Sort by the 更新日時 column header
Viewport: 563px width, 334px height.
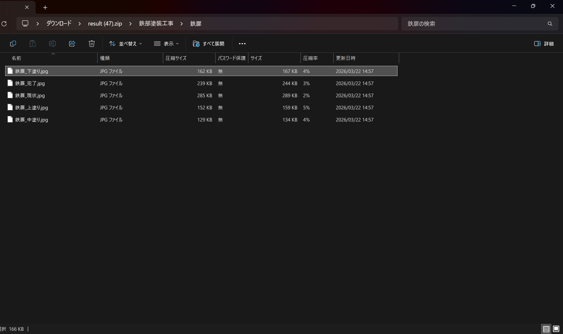[345, 58]
